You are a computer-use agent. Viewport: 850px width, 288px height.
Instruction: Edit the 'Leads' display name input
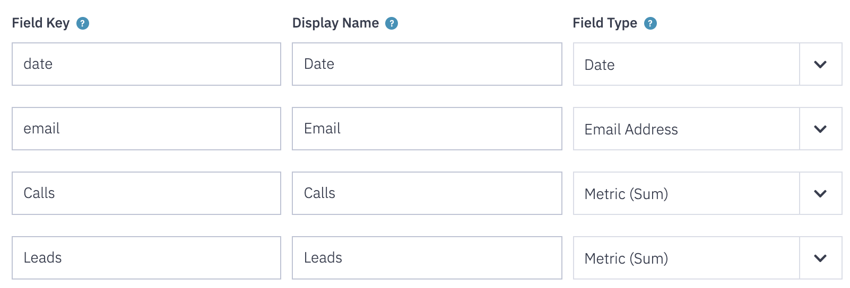coord(427,258)
